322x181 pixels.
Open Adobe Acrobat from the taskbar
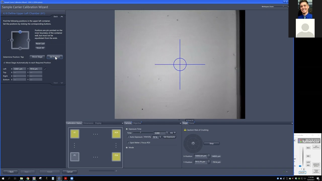(x=65, y=178)
